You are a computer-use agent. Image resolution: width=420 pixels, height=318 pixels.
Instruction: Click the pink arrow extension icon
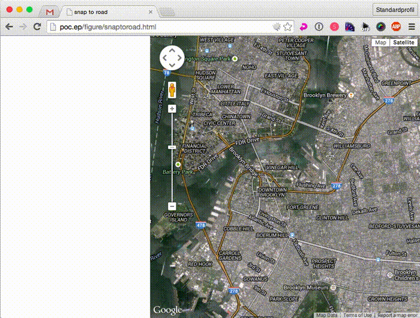(x=303, y=27)
